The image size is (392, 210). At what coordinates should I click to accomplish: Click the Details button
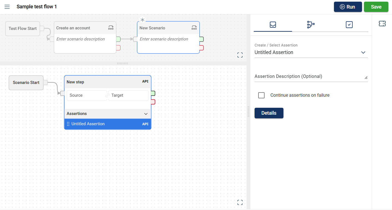point(269,113)
